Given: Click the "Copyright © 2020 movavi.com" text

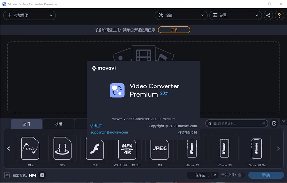Looking at the screenshot, I should click(x=173, y=126).
